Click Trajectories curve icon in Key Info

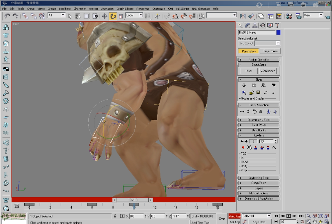tap(274, 147)
